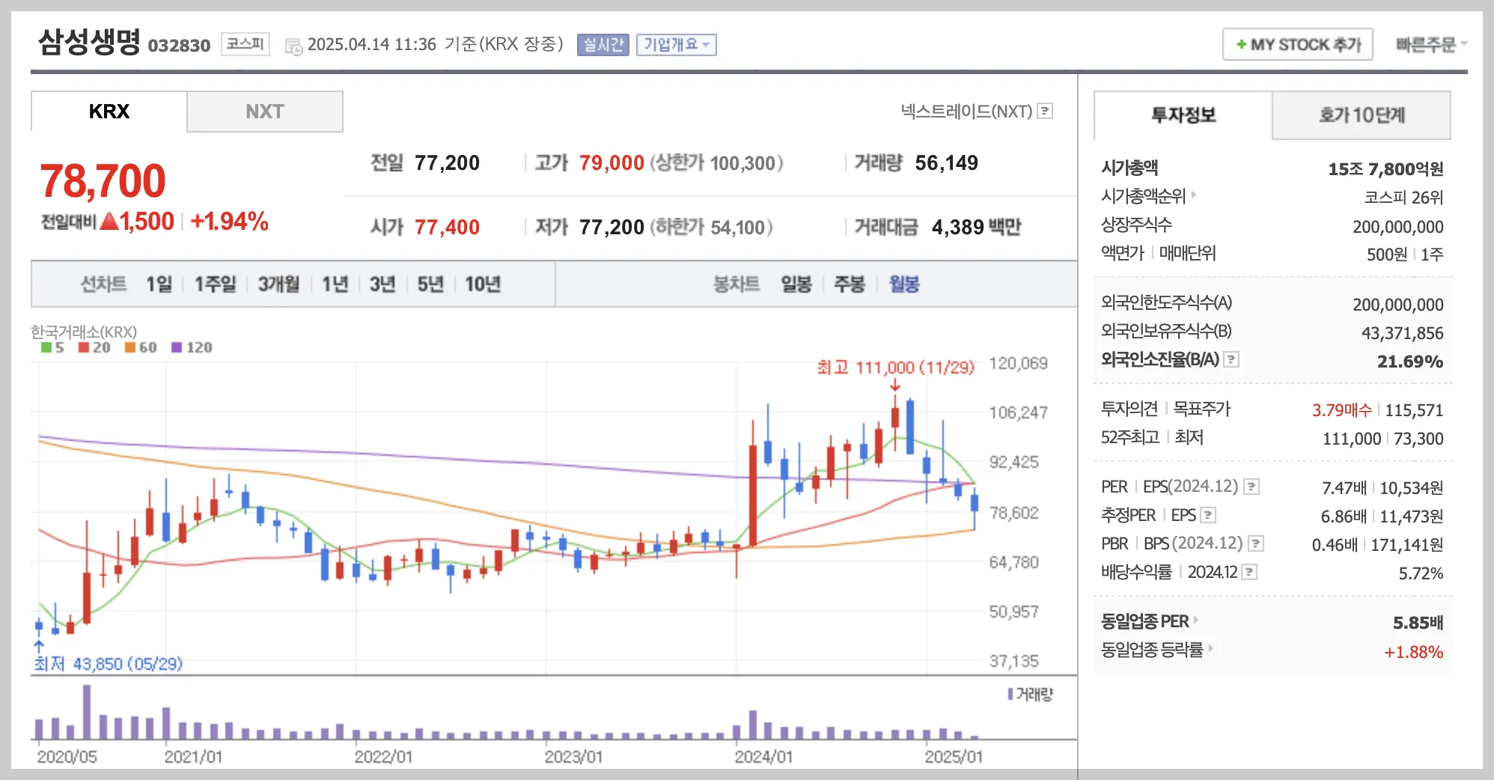Click MY STOCK 추가 button

[1297, 45]
